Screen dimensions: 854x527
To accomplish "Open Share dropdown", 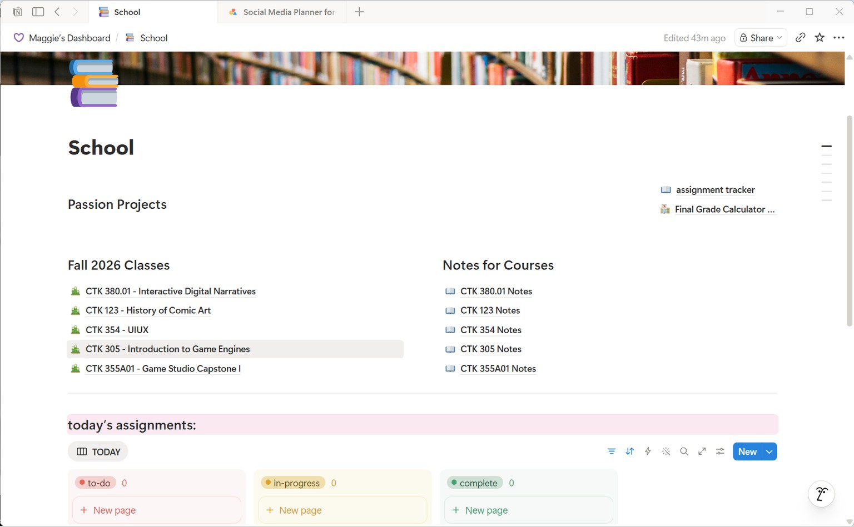I will (761, 38).
